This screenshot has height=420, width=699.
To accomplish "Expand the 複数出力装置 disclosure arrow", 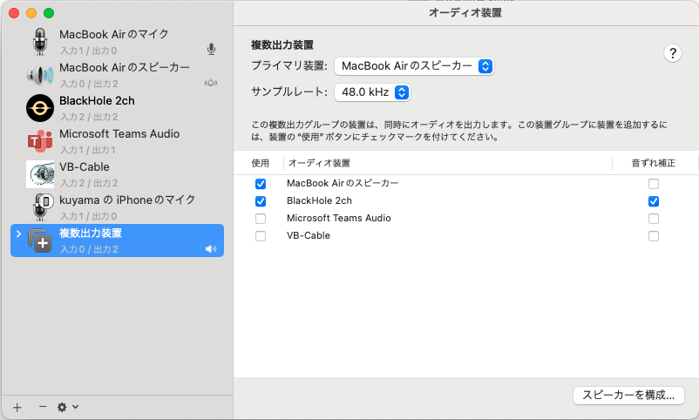I will [18, 234].
